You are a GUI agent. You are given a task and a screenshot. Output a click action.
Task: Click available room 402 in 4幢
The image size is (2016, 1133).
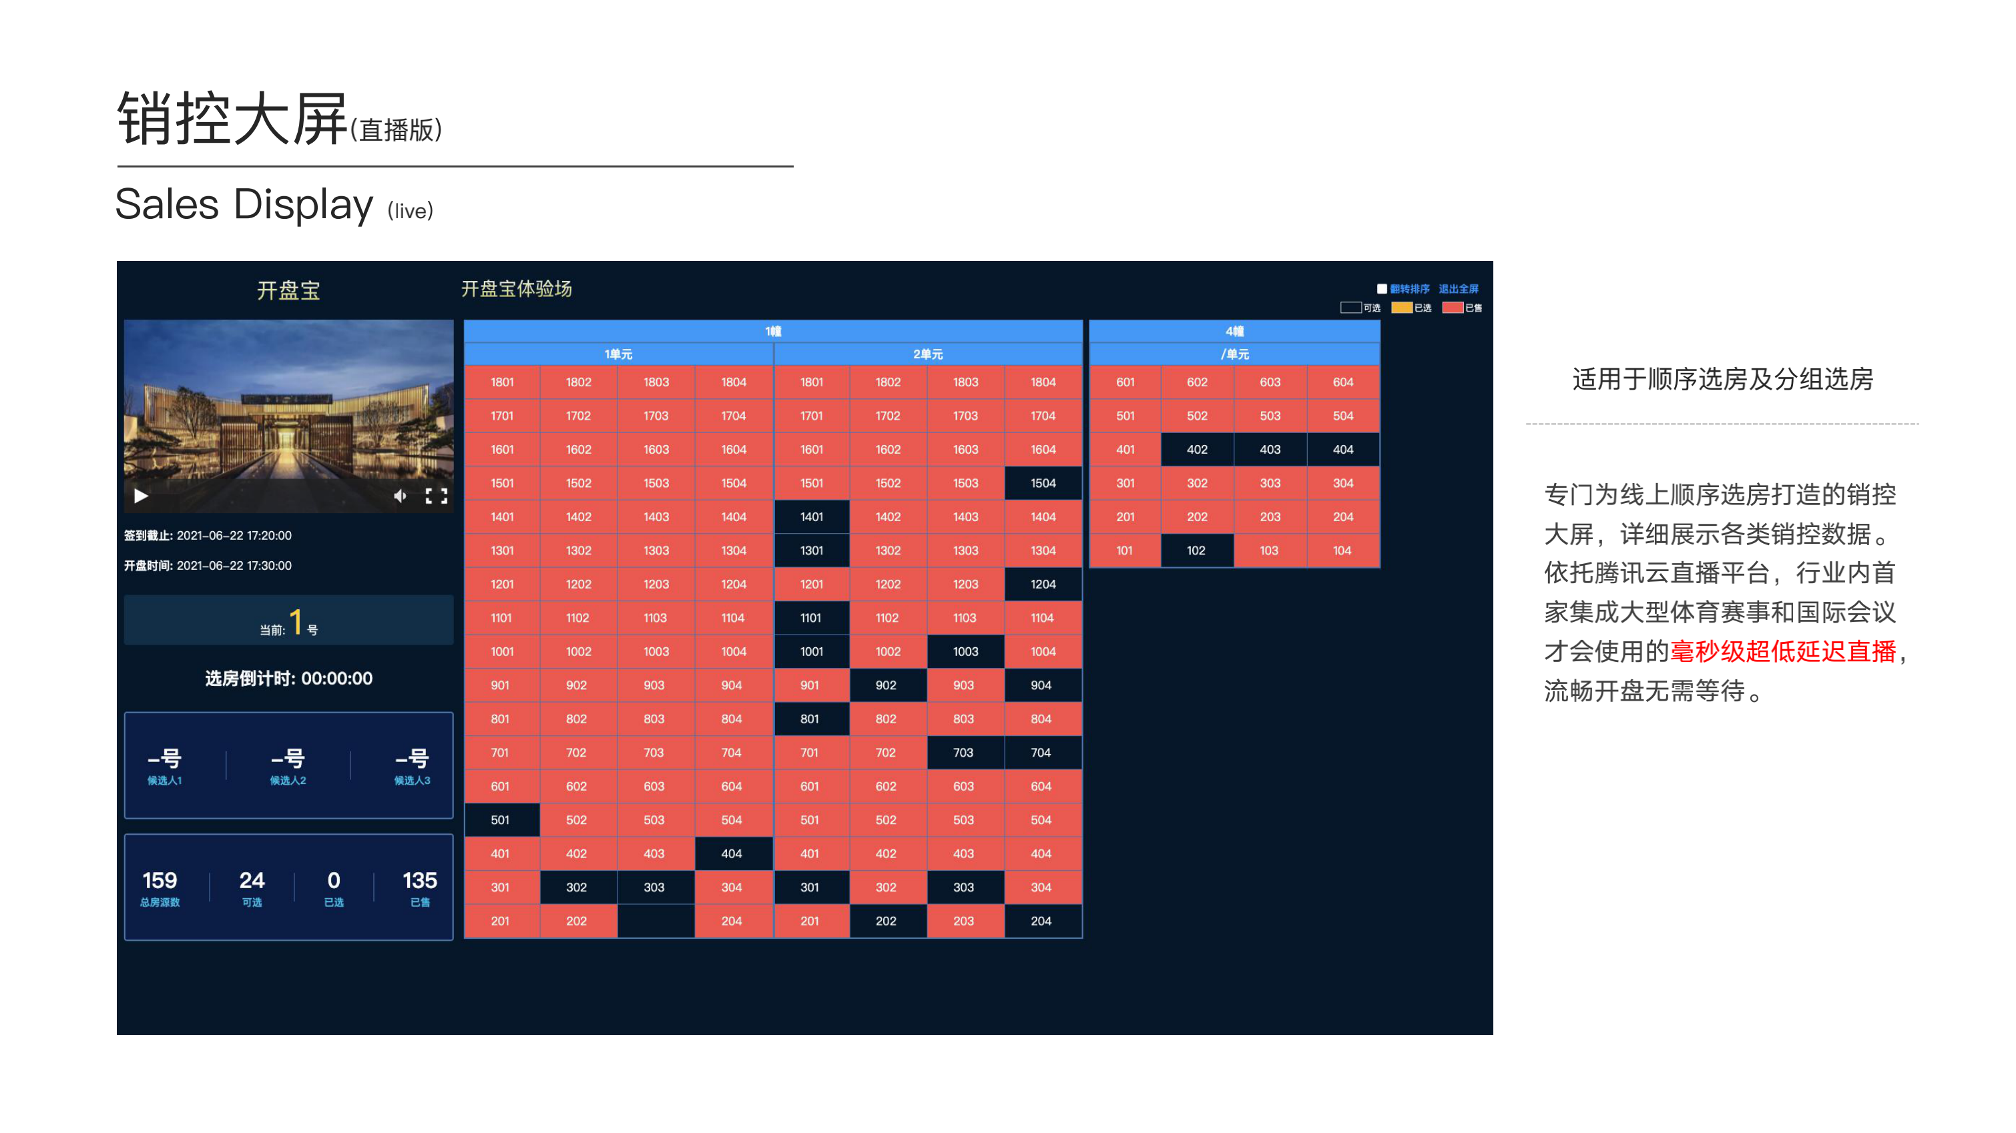point(1197,449)
